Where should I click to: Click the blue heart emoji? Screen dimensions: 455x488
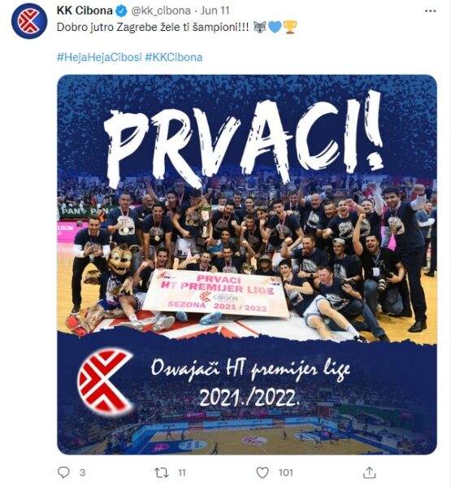[x=275, y=28]
